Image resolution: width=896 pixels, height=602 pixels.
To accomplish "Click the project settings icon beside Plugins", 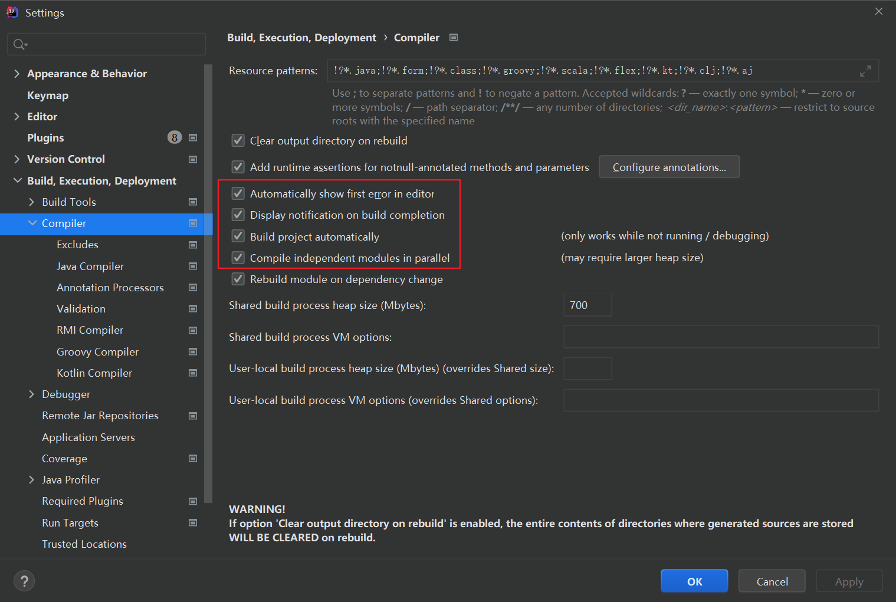I will [193, 138].
